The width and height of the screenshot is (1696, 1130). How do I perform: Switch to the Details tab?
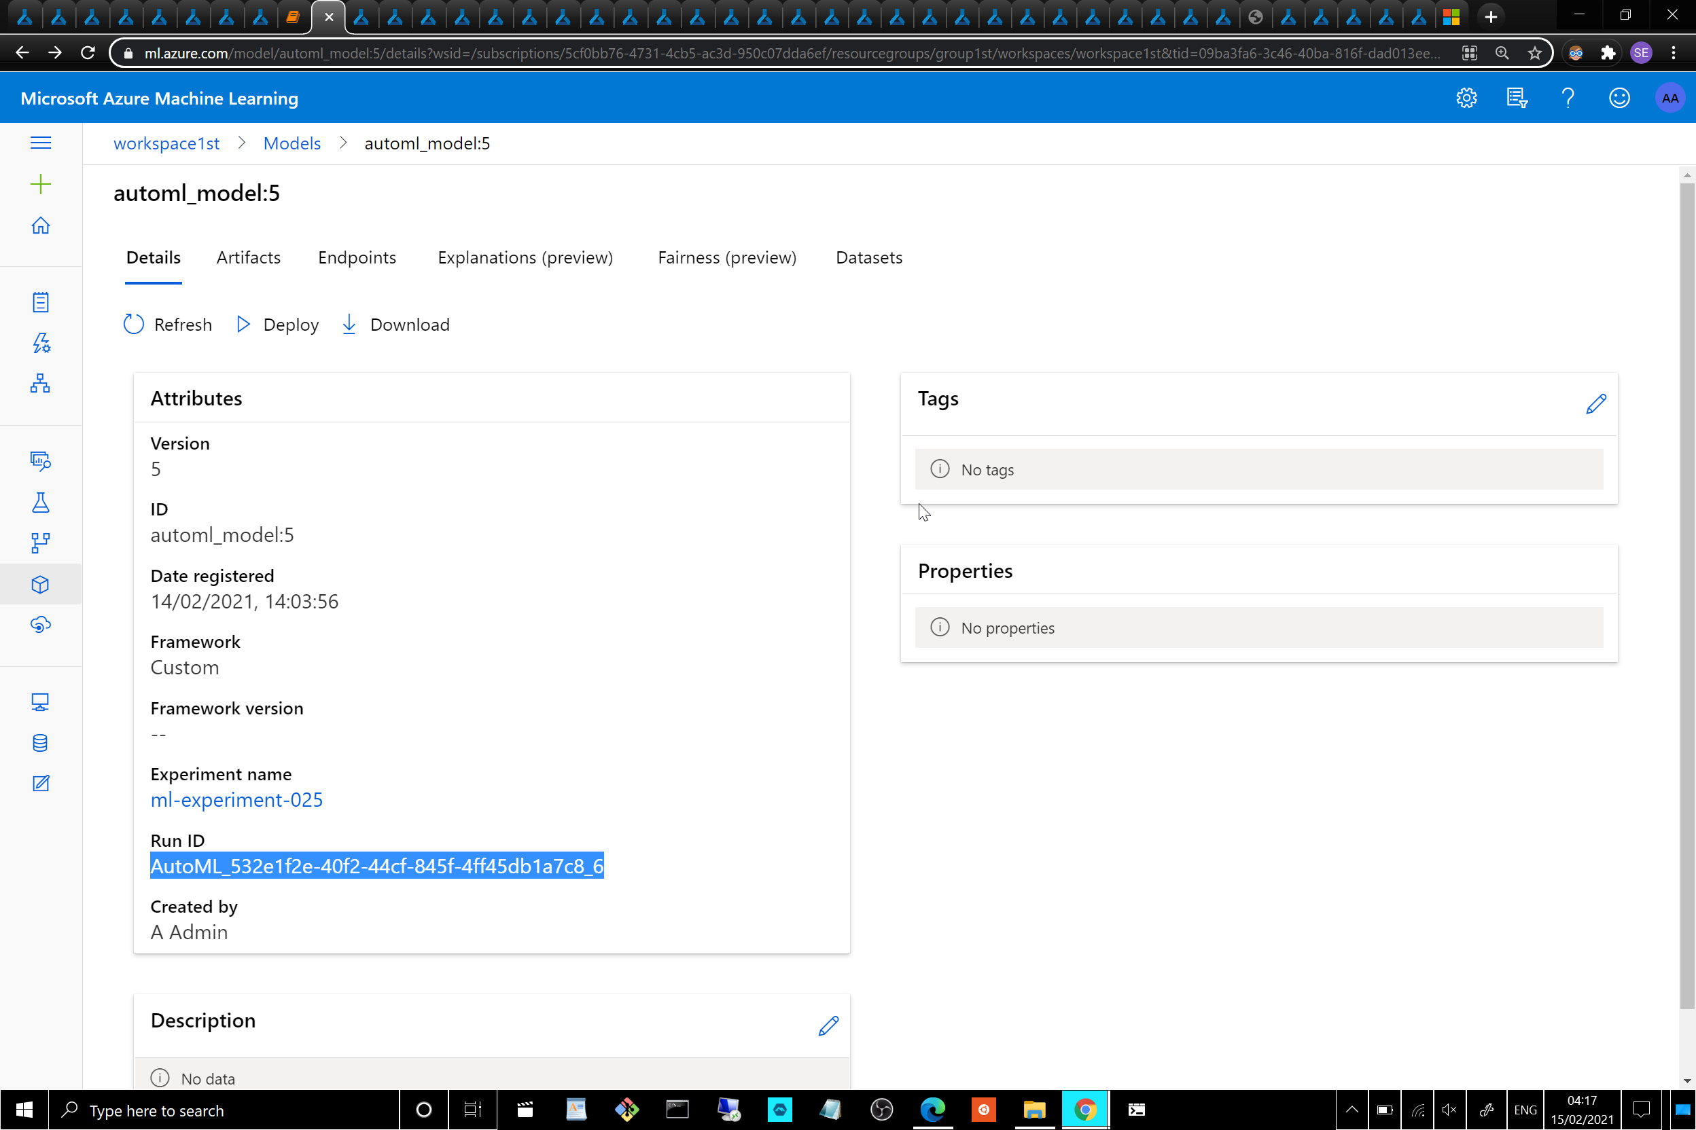(x=154, y=257)
